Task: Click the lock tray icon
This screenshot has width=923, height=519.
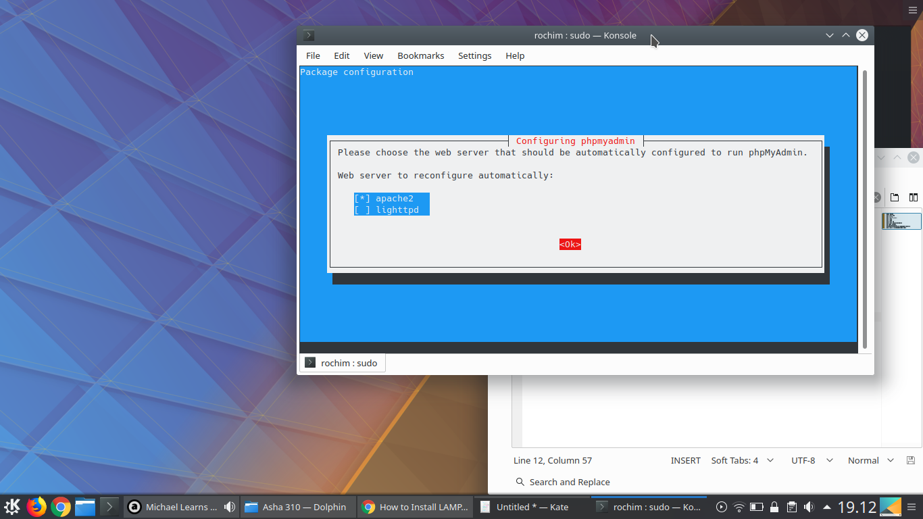Action: pyautogui.click(x=774, y=507)
